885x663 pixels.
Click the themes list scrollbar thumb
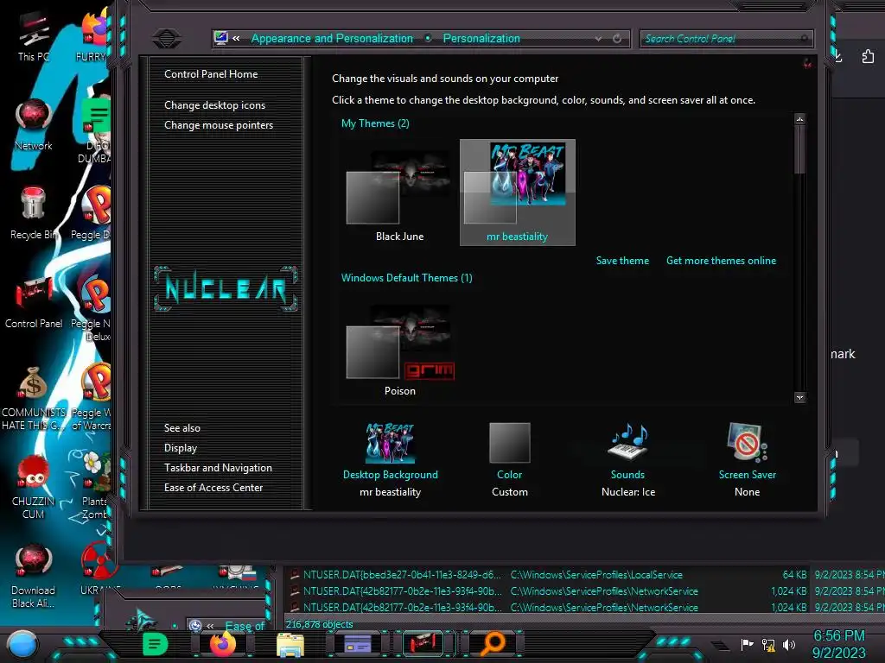(x=799, y=149)
